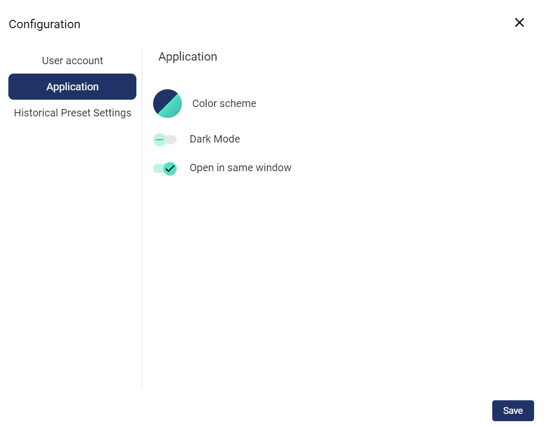Click the navy half of the color scheme icon
Image resolution: width=544 pixels, height=429 pixels.
(x=162, y=98)
